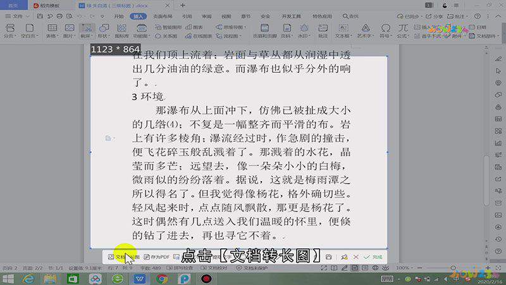Switch to the 视图 tab
This screenshot has width=506, height=285.
(226, 16)
